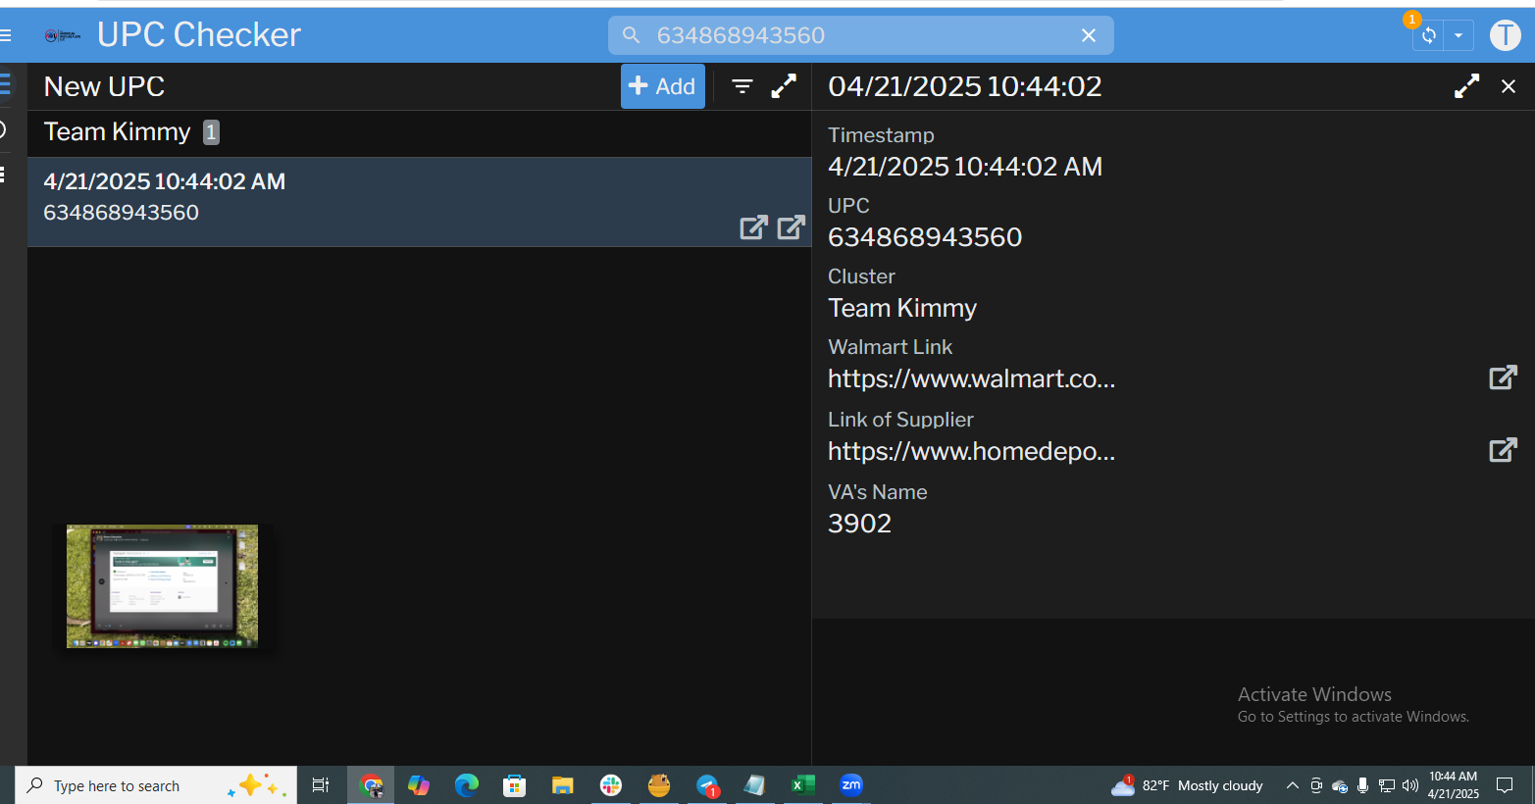This screenshot has width=1535, height=804.
Task: Open the T user account avatar
Action: coord(1505,35)
